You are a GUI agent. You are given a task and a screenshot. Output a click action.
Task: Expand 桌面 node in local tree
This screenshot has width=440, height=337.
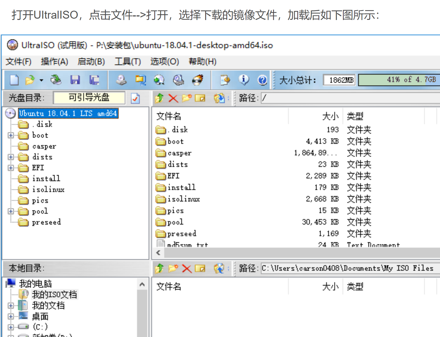(10, 316)
